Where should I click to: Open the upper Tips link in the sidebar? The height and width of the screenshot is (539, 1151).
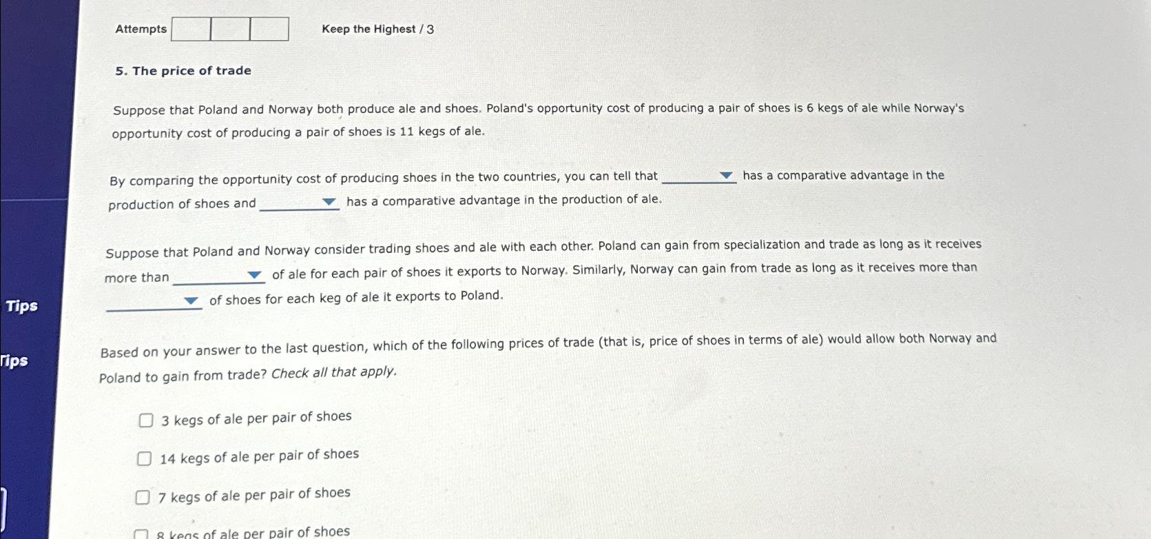[x=21, y=306]
